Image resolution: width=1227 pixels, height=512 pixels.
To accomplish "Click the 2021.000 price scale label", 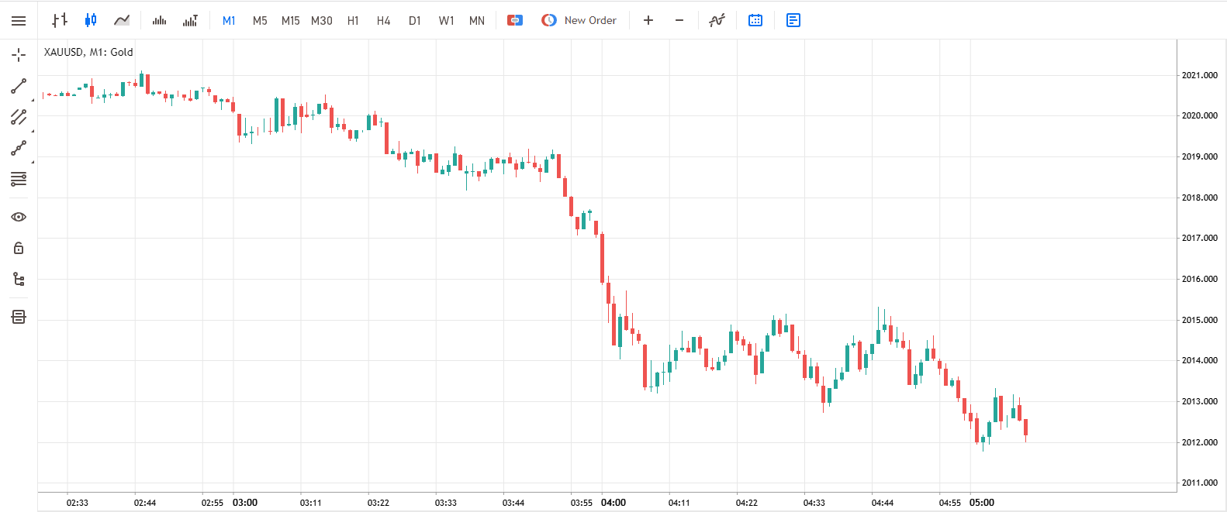I will point(1199,75).
